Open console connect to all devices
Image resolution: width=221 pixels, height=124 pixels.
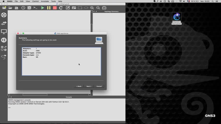tap(35, 8)
